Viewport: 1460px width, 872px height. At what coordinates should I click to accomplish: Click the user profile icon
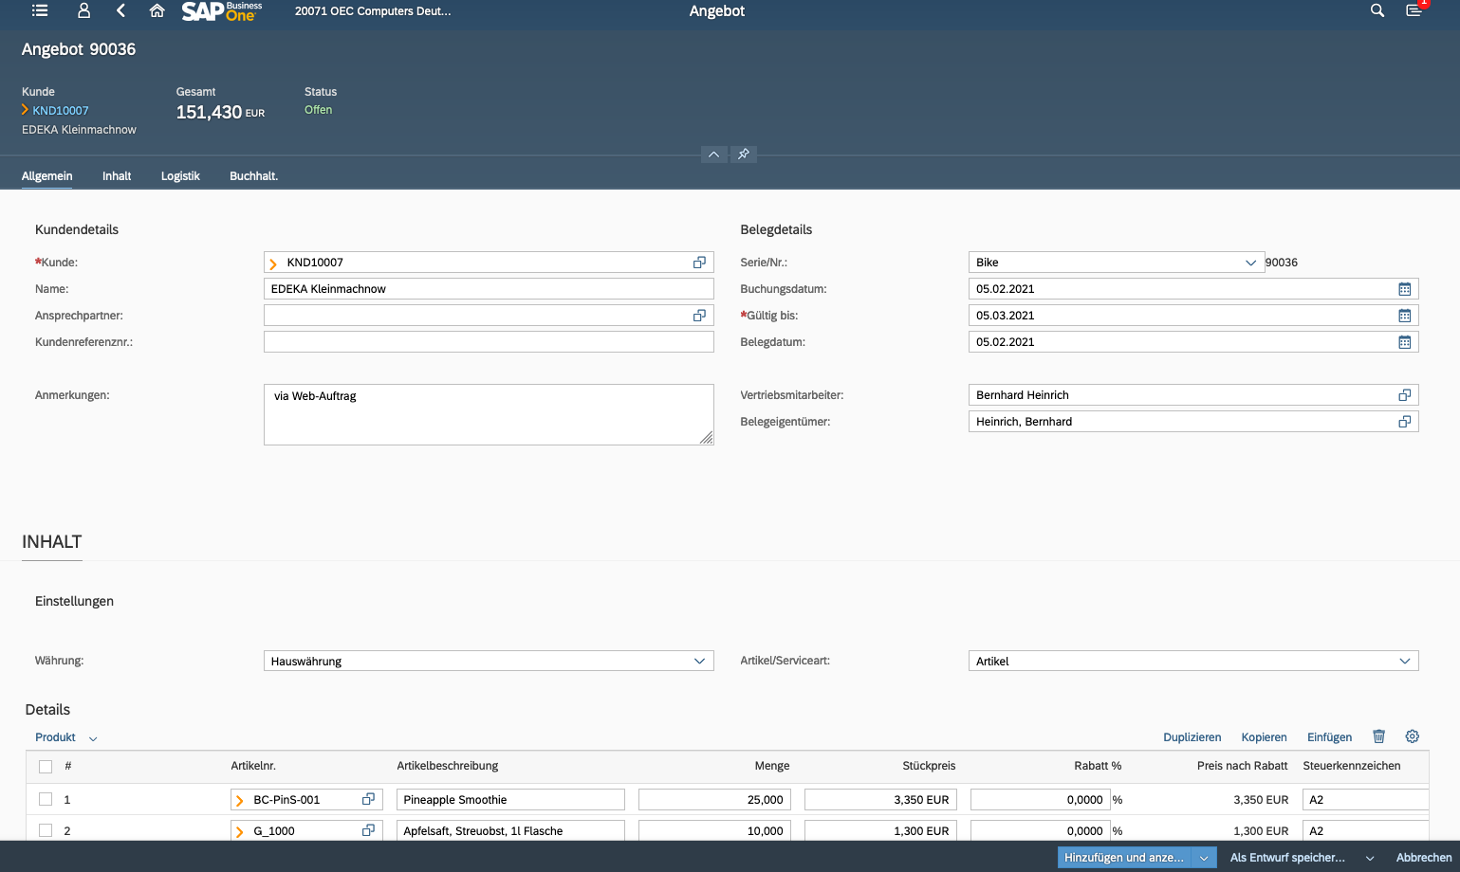[x=83, y=11]
